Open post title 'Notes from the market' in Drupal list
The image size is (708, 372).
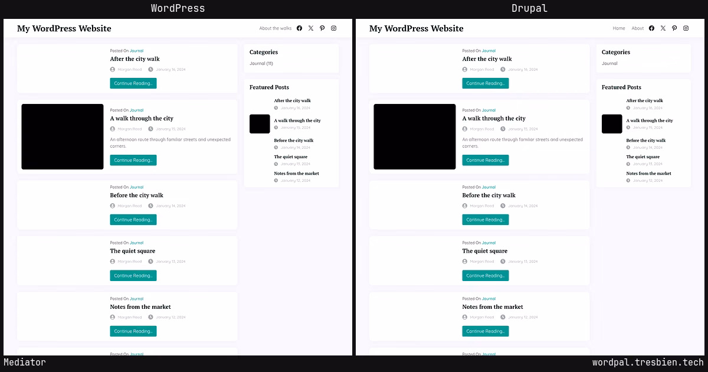[493, 307]
